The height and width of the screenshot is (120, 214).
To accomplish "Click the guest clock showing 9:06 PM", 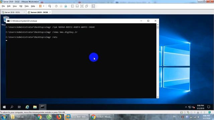I will (200, 107).
